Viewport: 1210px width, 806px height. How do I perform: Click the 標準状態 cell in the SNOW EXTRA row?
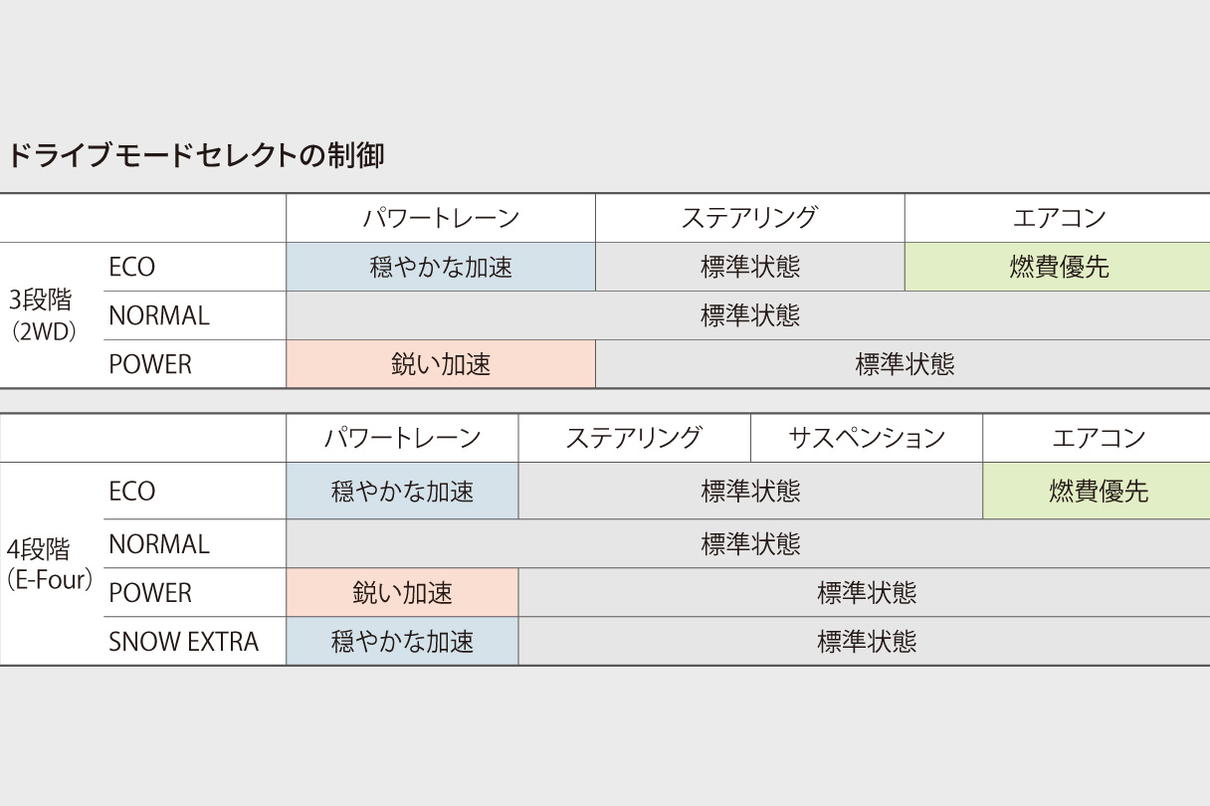[x=866, y=642]
